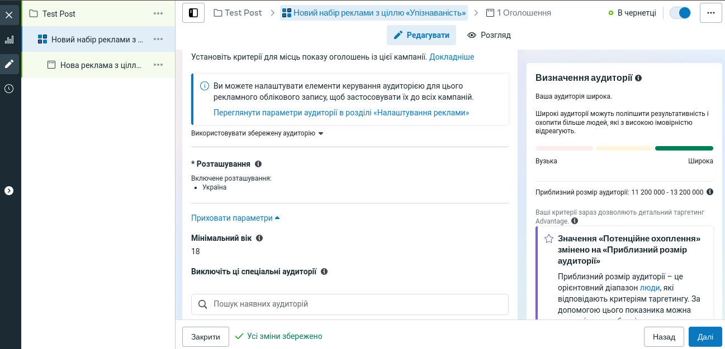Open three-dot menu for the 'Нова реклама' row

[158, 65]
